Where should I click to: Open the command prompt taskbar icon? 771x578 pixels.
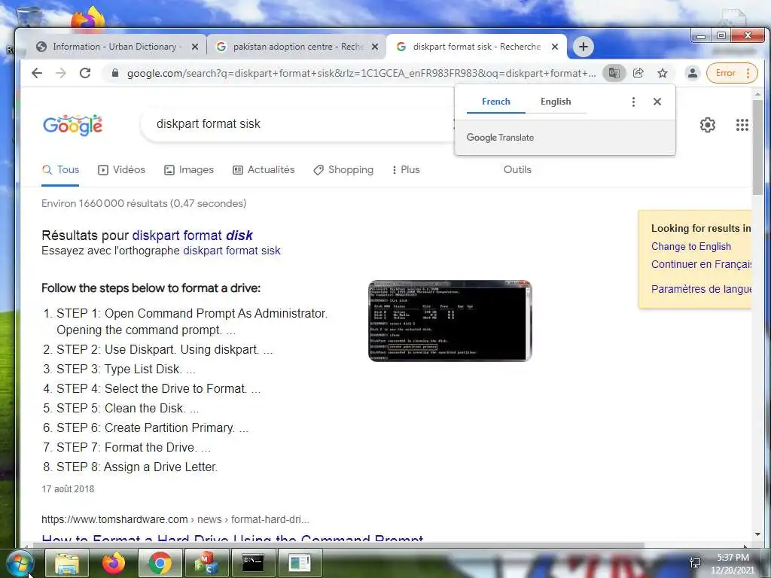(253, 563)
